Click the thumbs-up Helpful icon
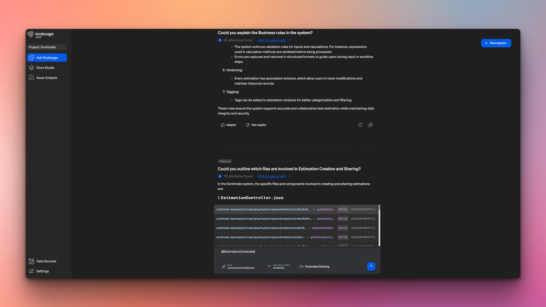The height and width of the screenshot is (307, 546). (x=223, y=125)
